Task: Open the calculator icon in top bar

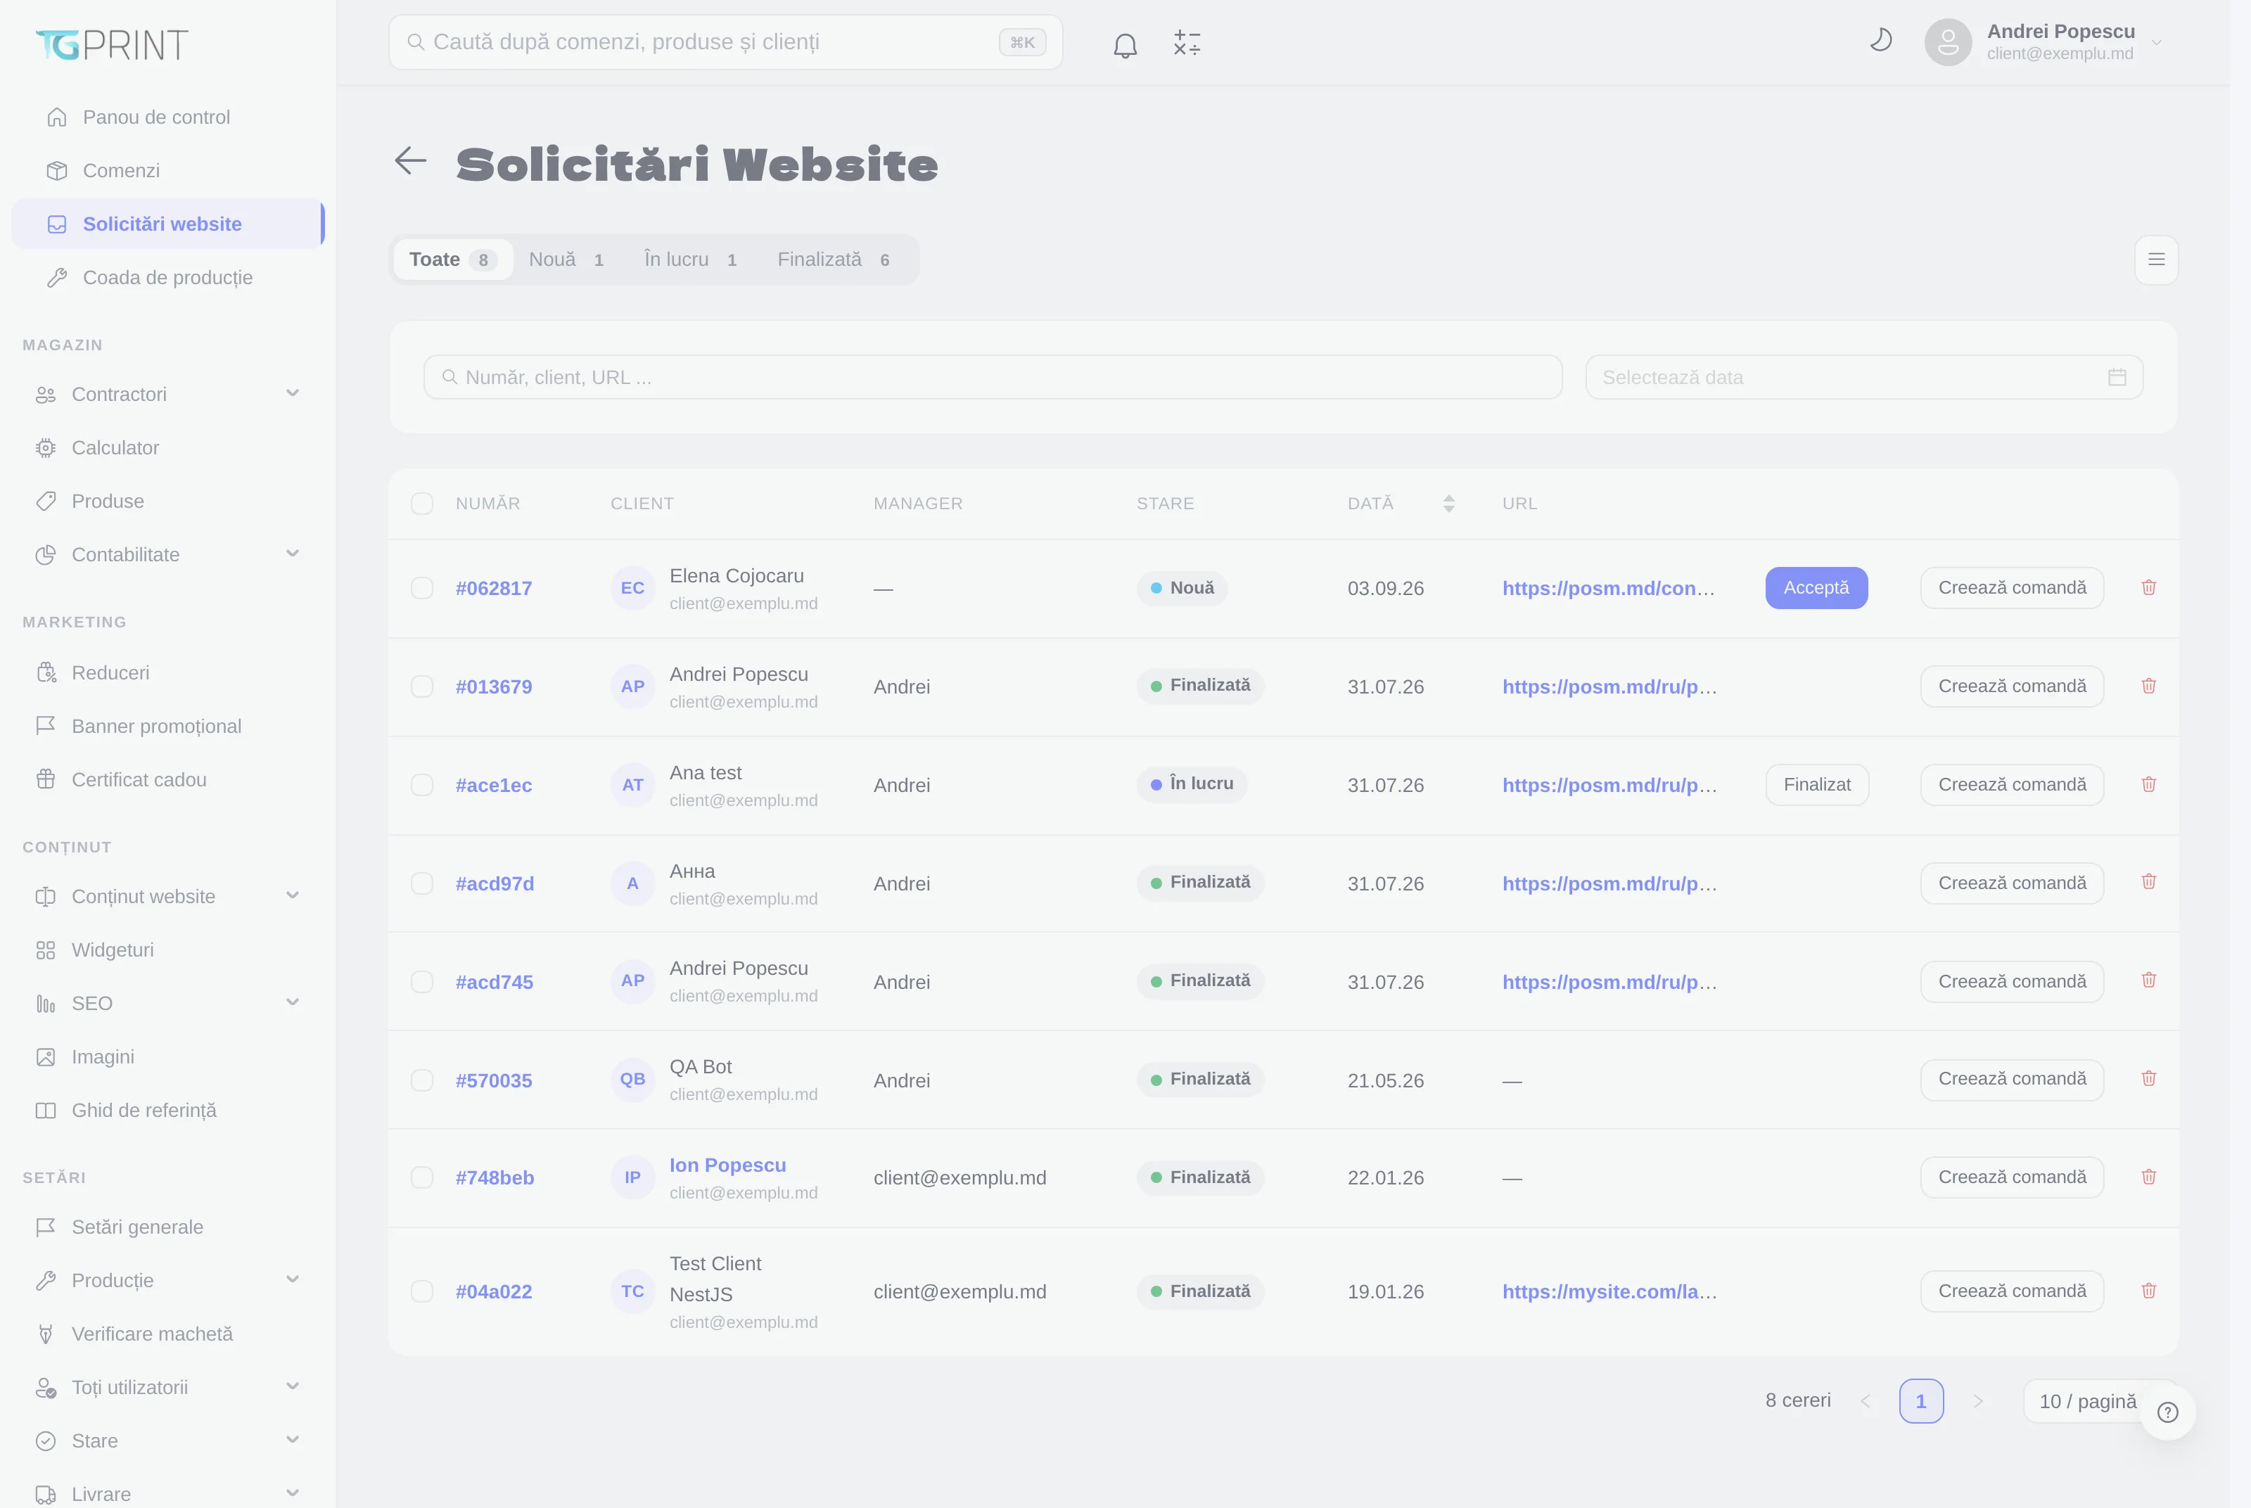Action: pyautogui.click(x=1187, y=44)
